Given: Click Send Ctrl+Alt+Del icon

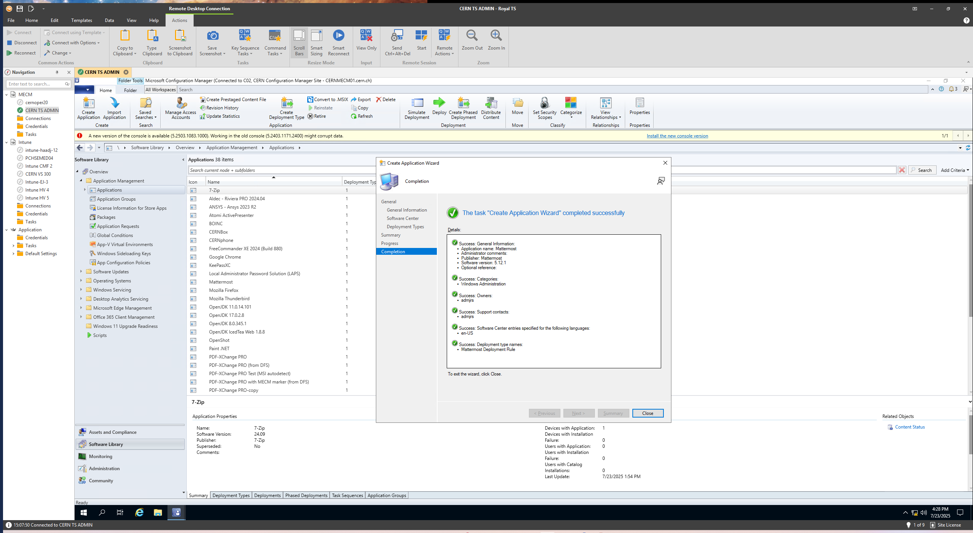Looking at the screenshot, I should point(397,42).
